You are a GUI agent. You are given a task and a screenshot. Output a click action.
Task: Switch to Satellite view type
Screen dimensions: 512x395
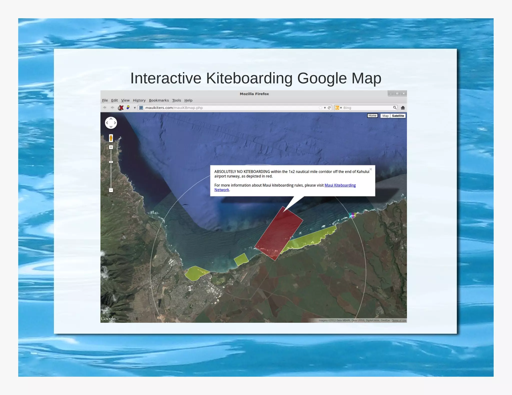(x=398, y=116)
